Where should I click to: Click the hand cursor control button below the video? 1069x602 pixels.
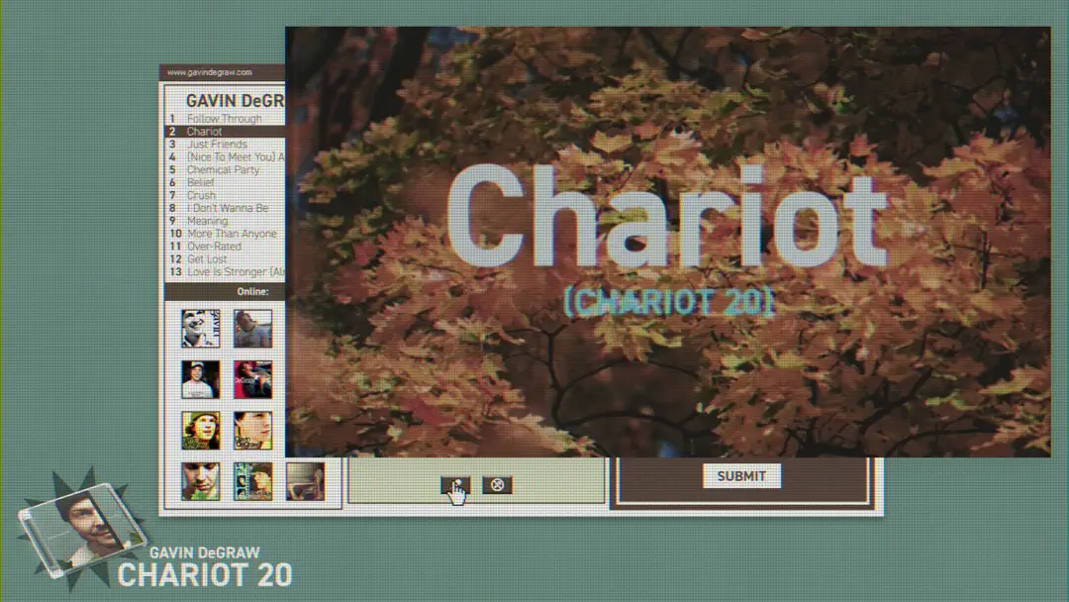coord(456,484)
